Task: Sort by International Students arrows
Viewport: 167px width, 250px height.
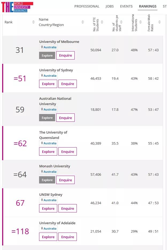Action: (141, 22)
